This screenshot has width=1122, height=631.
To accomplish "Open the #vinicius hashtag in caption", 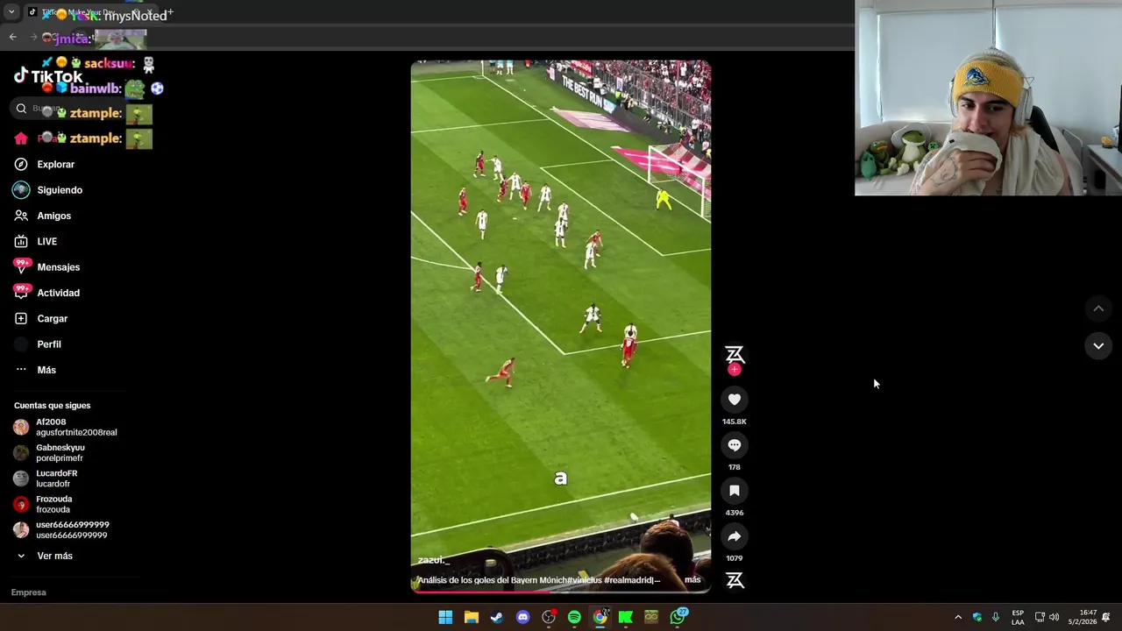I will (584, 580).
